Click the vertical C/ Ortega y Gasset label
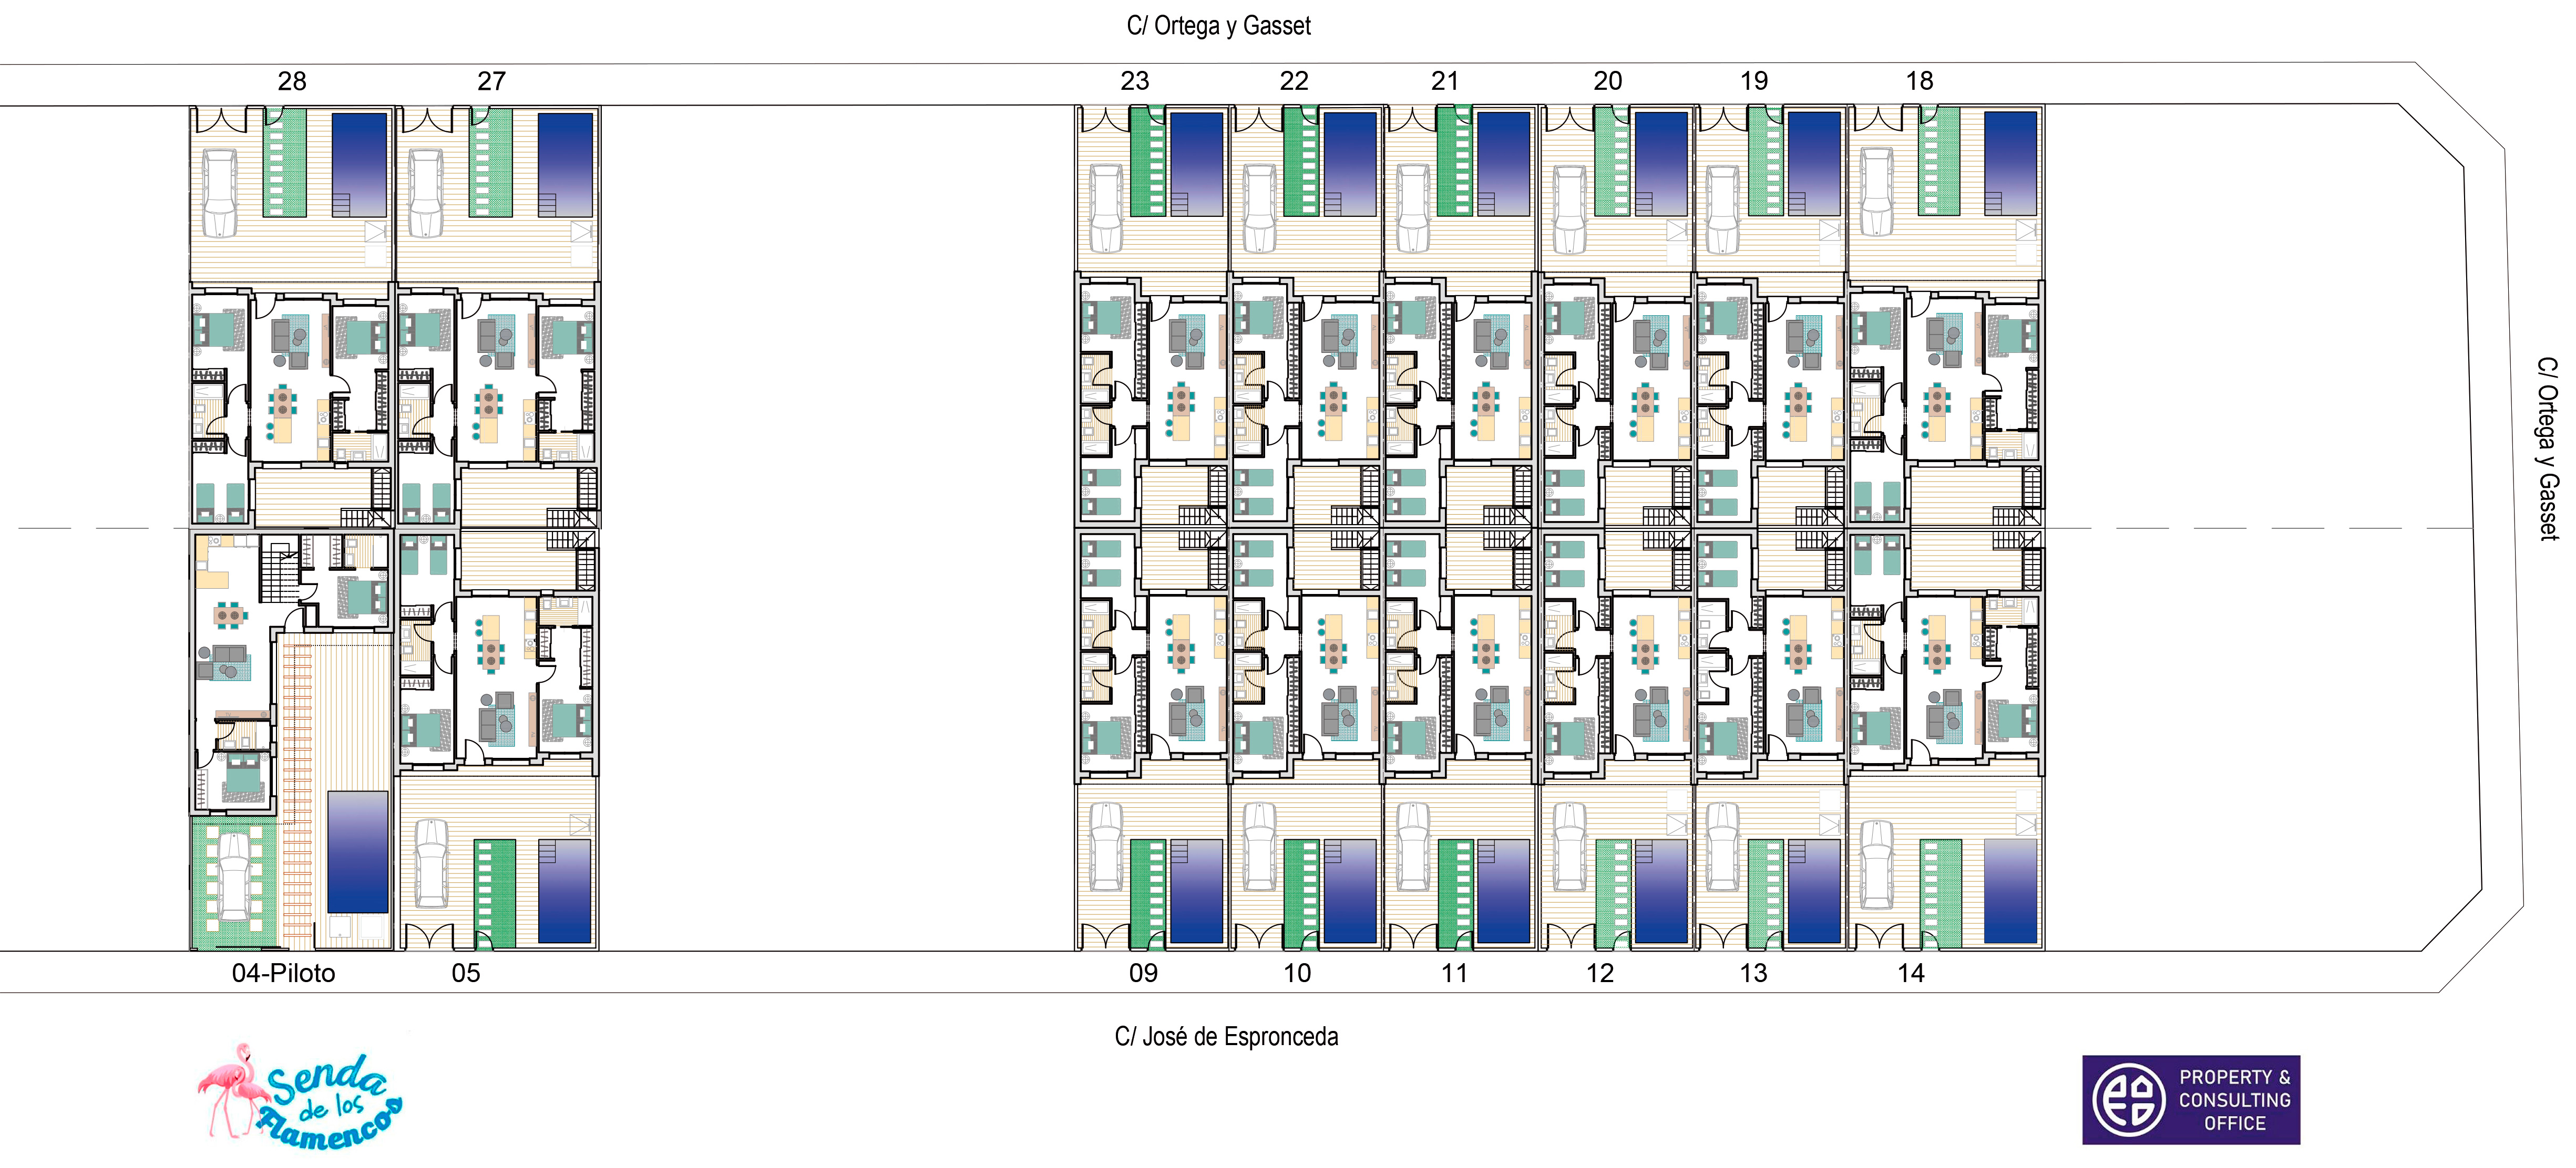This screenshot has width=2576, height=1168. click(x=2547, y=449)
